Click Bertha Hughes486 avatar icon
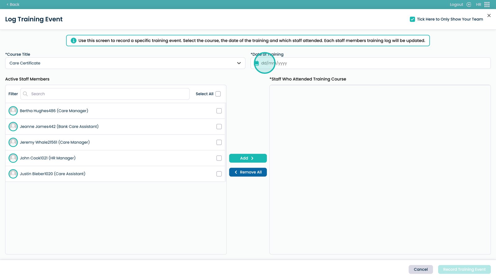 (x=13, y=111)
